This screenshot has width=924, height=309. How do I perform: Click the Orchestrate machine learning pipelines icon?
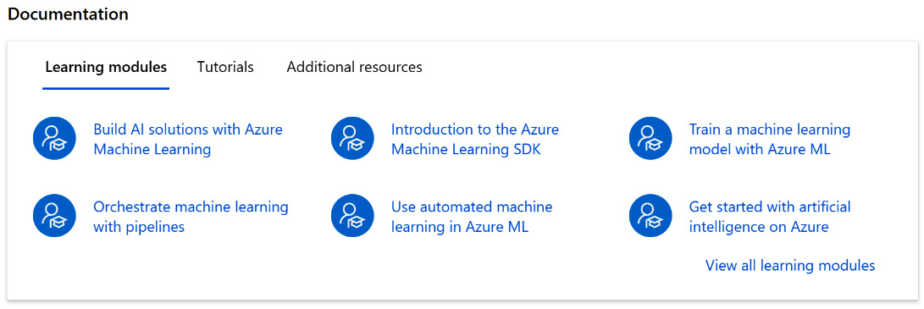pyautogui.click(x=54, y=216)
